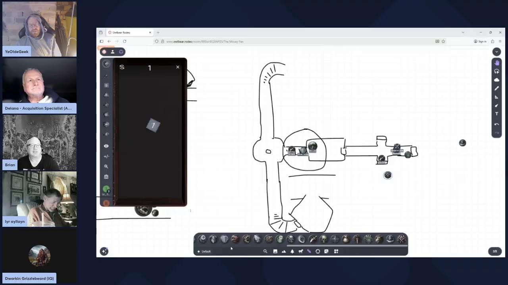Open the browser hamburger menu
508x285 pixels.
click(500, 41)
